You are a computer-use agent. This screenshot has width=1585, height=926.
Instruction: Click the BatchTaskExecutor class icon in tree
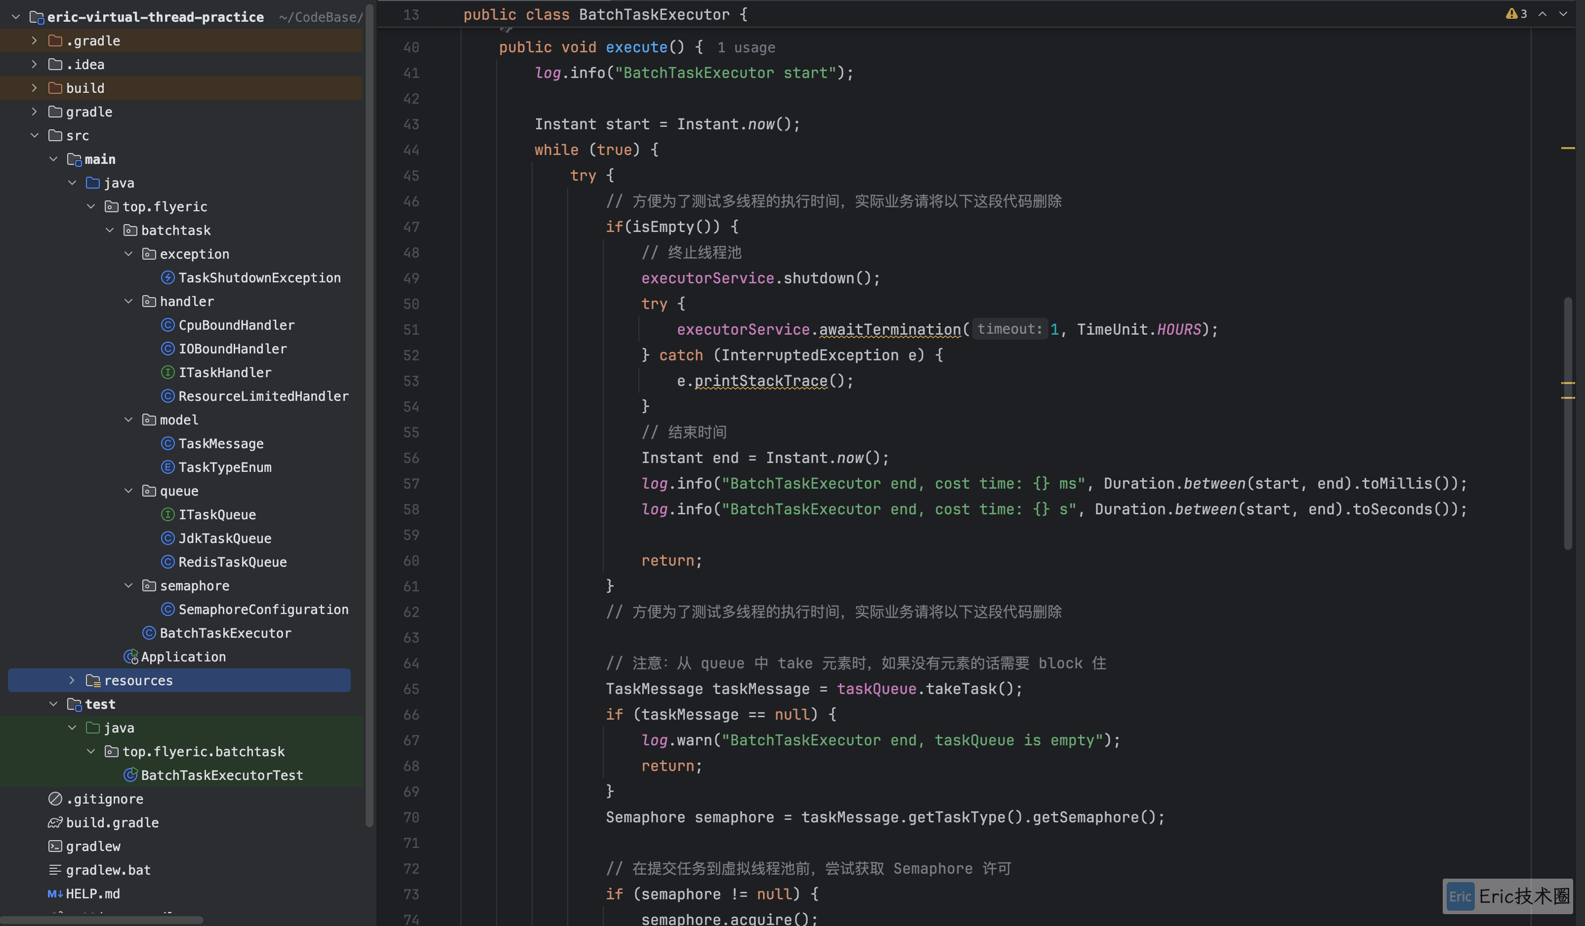[149, 633]
